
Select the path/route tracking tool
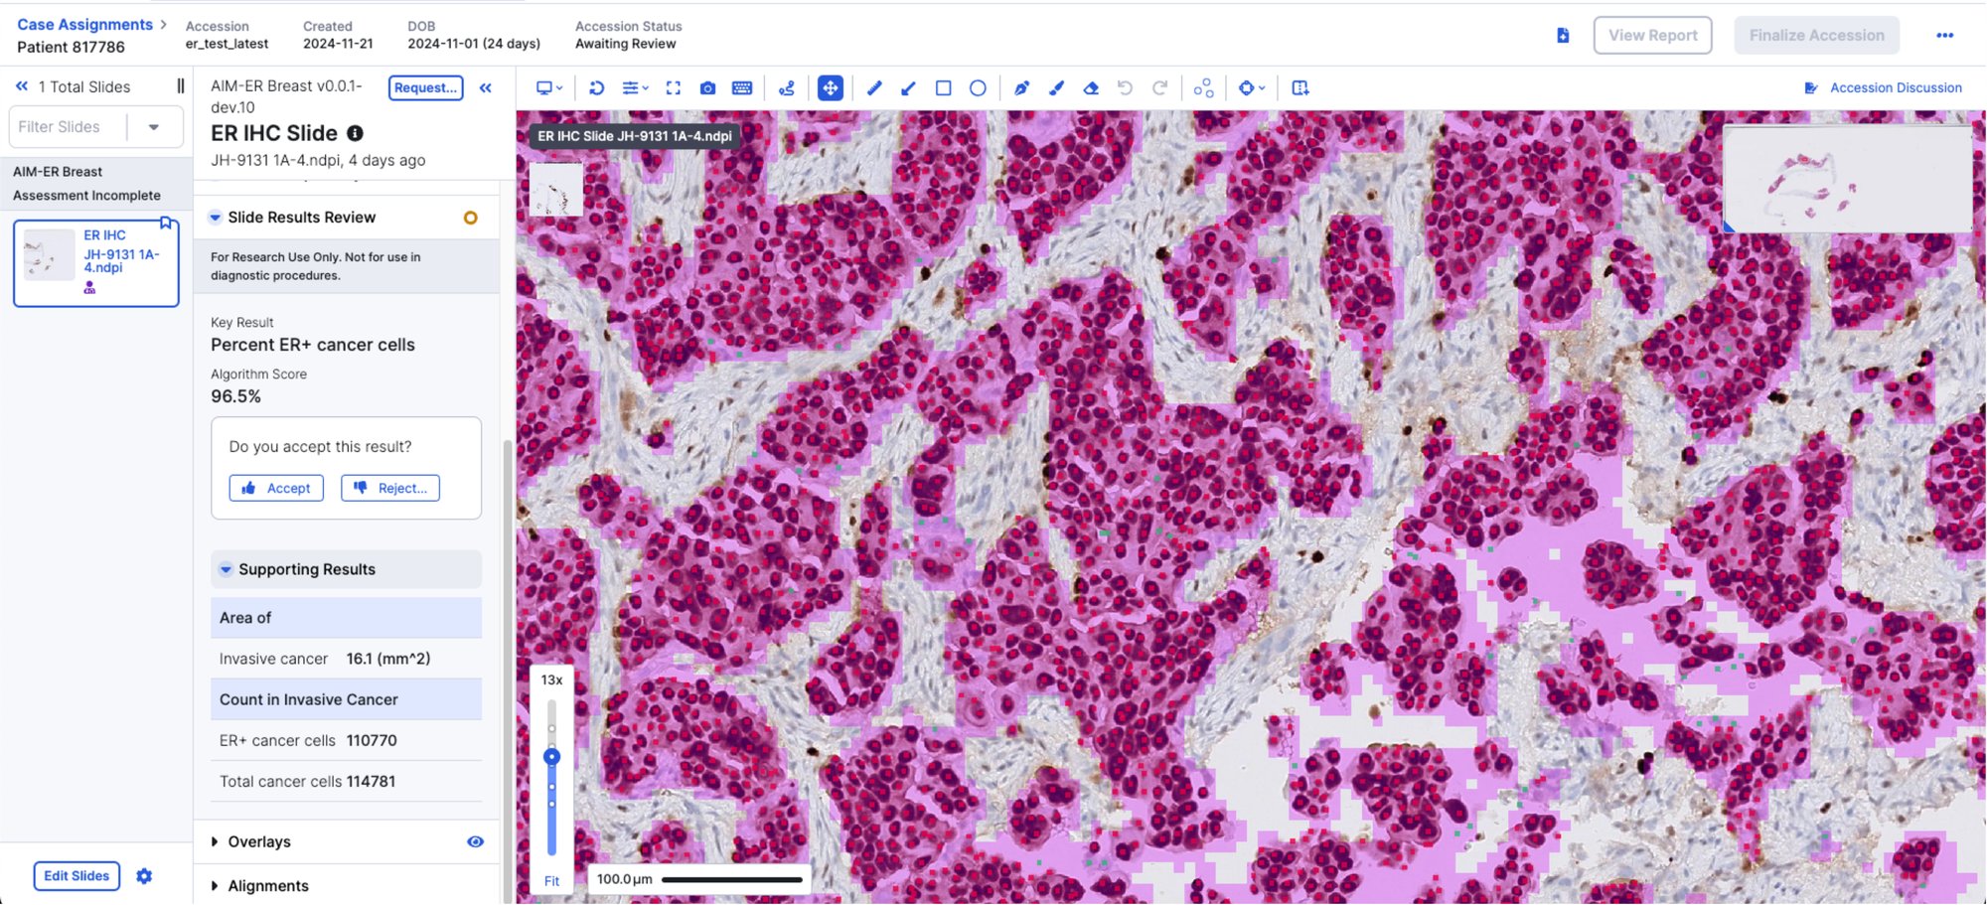point(786,88)
